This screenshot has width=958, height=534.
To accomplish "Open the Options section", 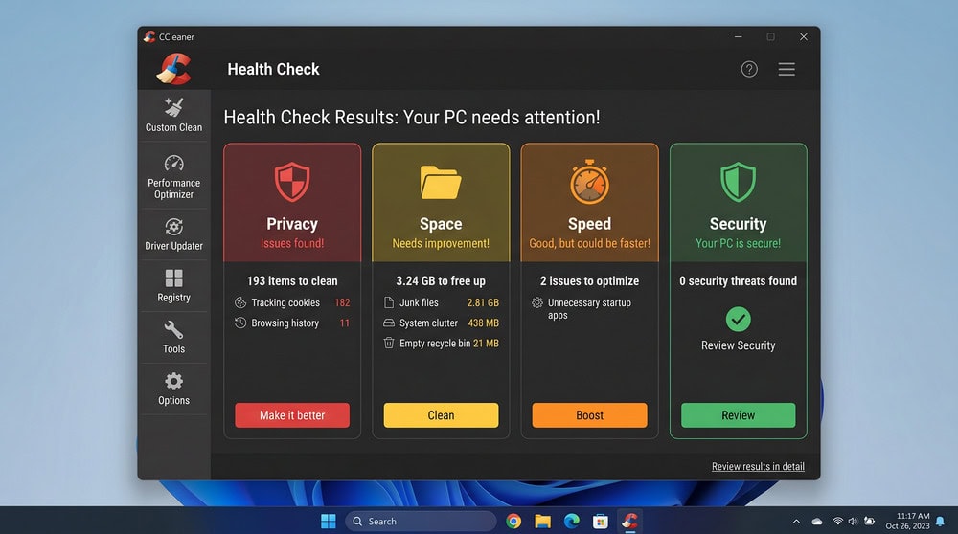I will [173, 389].
